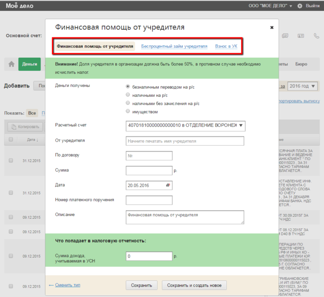Switch to Взнос в УК tab
The height and width of the screenshot is (297, 324).
[x=226, y=46]
